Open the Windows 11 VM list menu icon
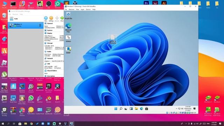Viewport: 224px width, 126px height. [x=40, y=25]
